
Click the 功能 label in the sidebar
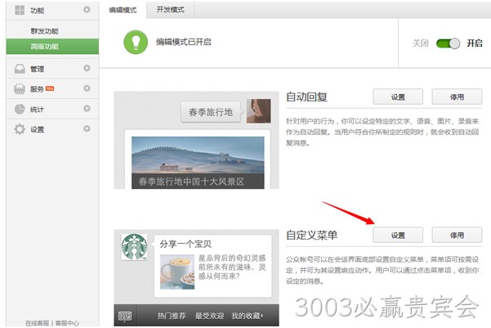37,11
